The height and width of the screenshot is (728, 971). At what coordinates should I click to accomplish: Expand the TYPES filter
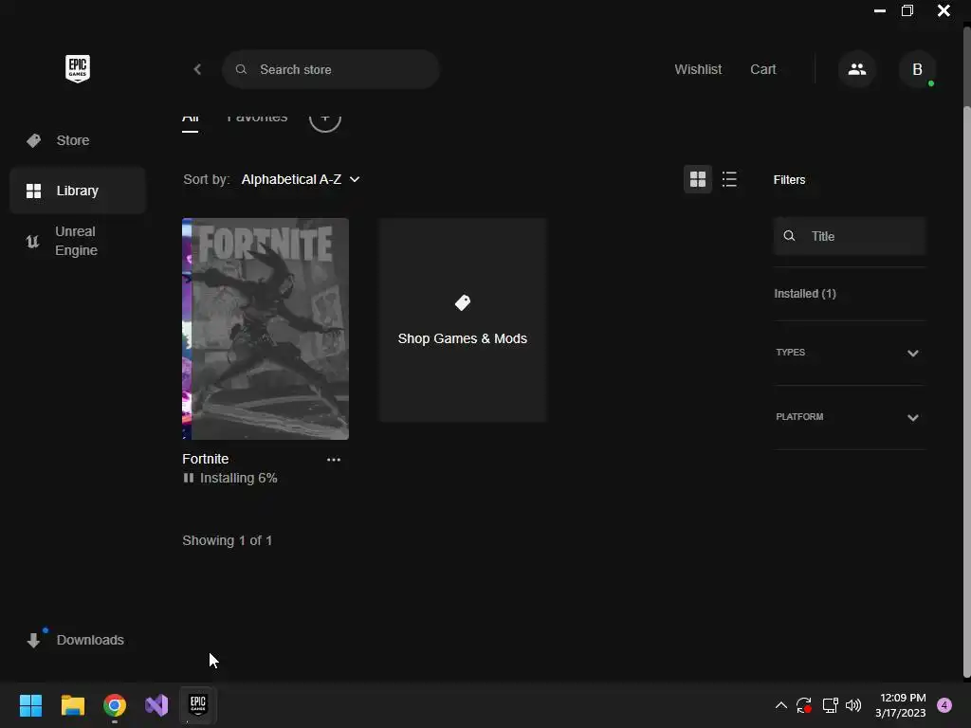[849, 353]
